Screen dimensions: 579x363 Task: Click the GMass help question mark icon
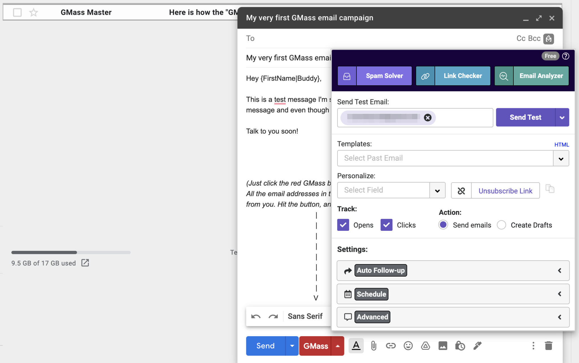(566, 56)
